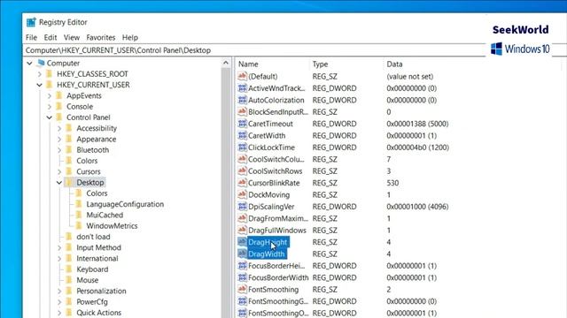This screenshot has height=318, width=567.
Task: Click the HKEY_CLASSES_ROOT folder icon
Action: pyautogui.click(x=50, y=74)
